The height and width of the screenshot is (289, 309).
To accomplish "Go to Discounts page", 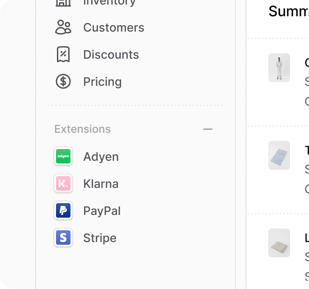I will point(111,55).
